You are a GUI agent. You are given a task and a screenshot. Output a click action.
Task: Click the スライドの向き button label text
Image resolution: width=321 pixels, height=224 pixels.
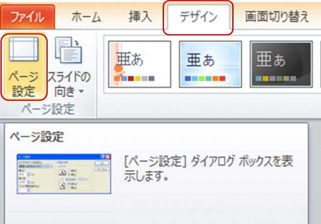point(69,84)
